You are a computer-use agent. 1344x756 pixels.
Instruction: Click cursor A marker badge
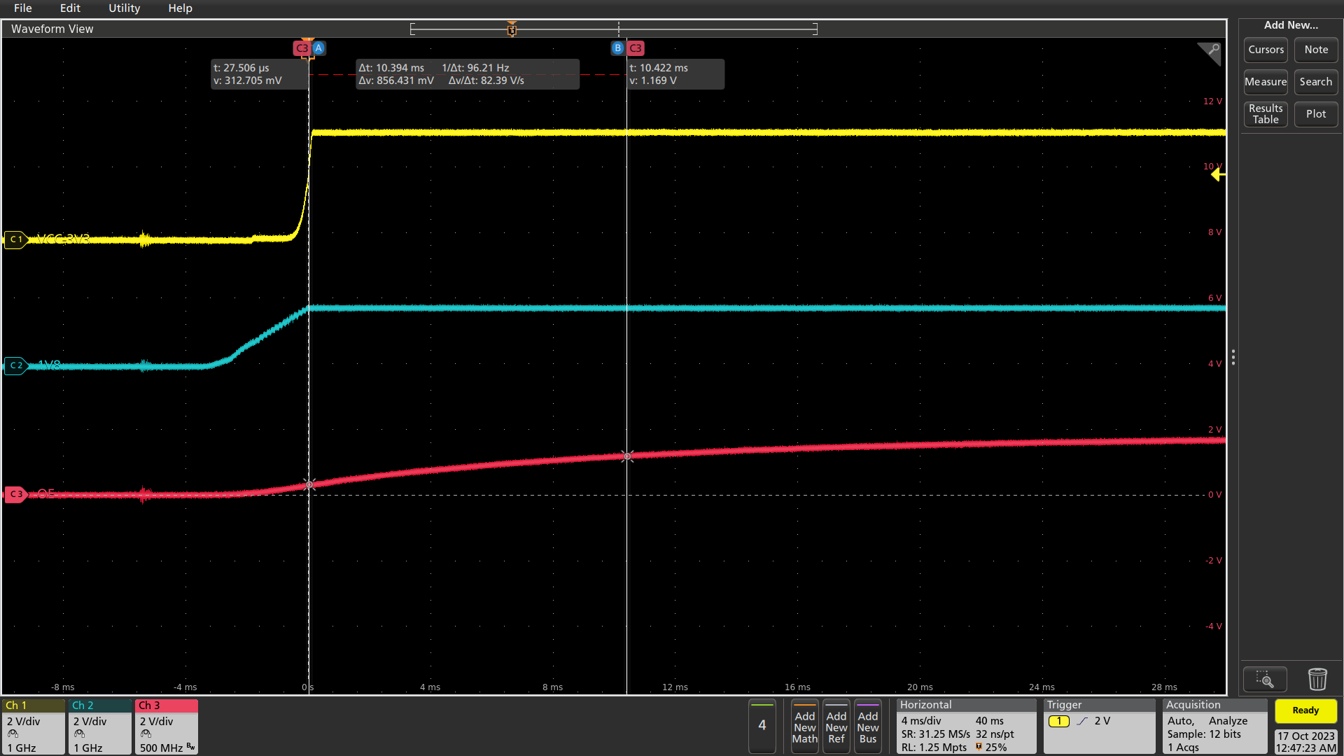click(318, 48)
